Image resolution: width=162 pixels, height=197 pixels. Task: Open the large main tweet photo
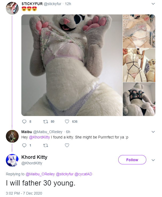coord(72,65)
